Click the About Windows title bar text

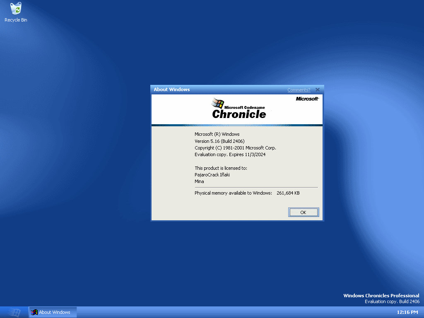(x=171, y=89)
